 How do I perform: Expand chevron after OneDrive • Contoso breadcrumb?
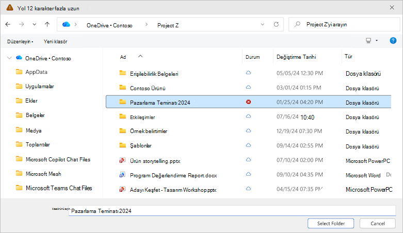point(147,24)
